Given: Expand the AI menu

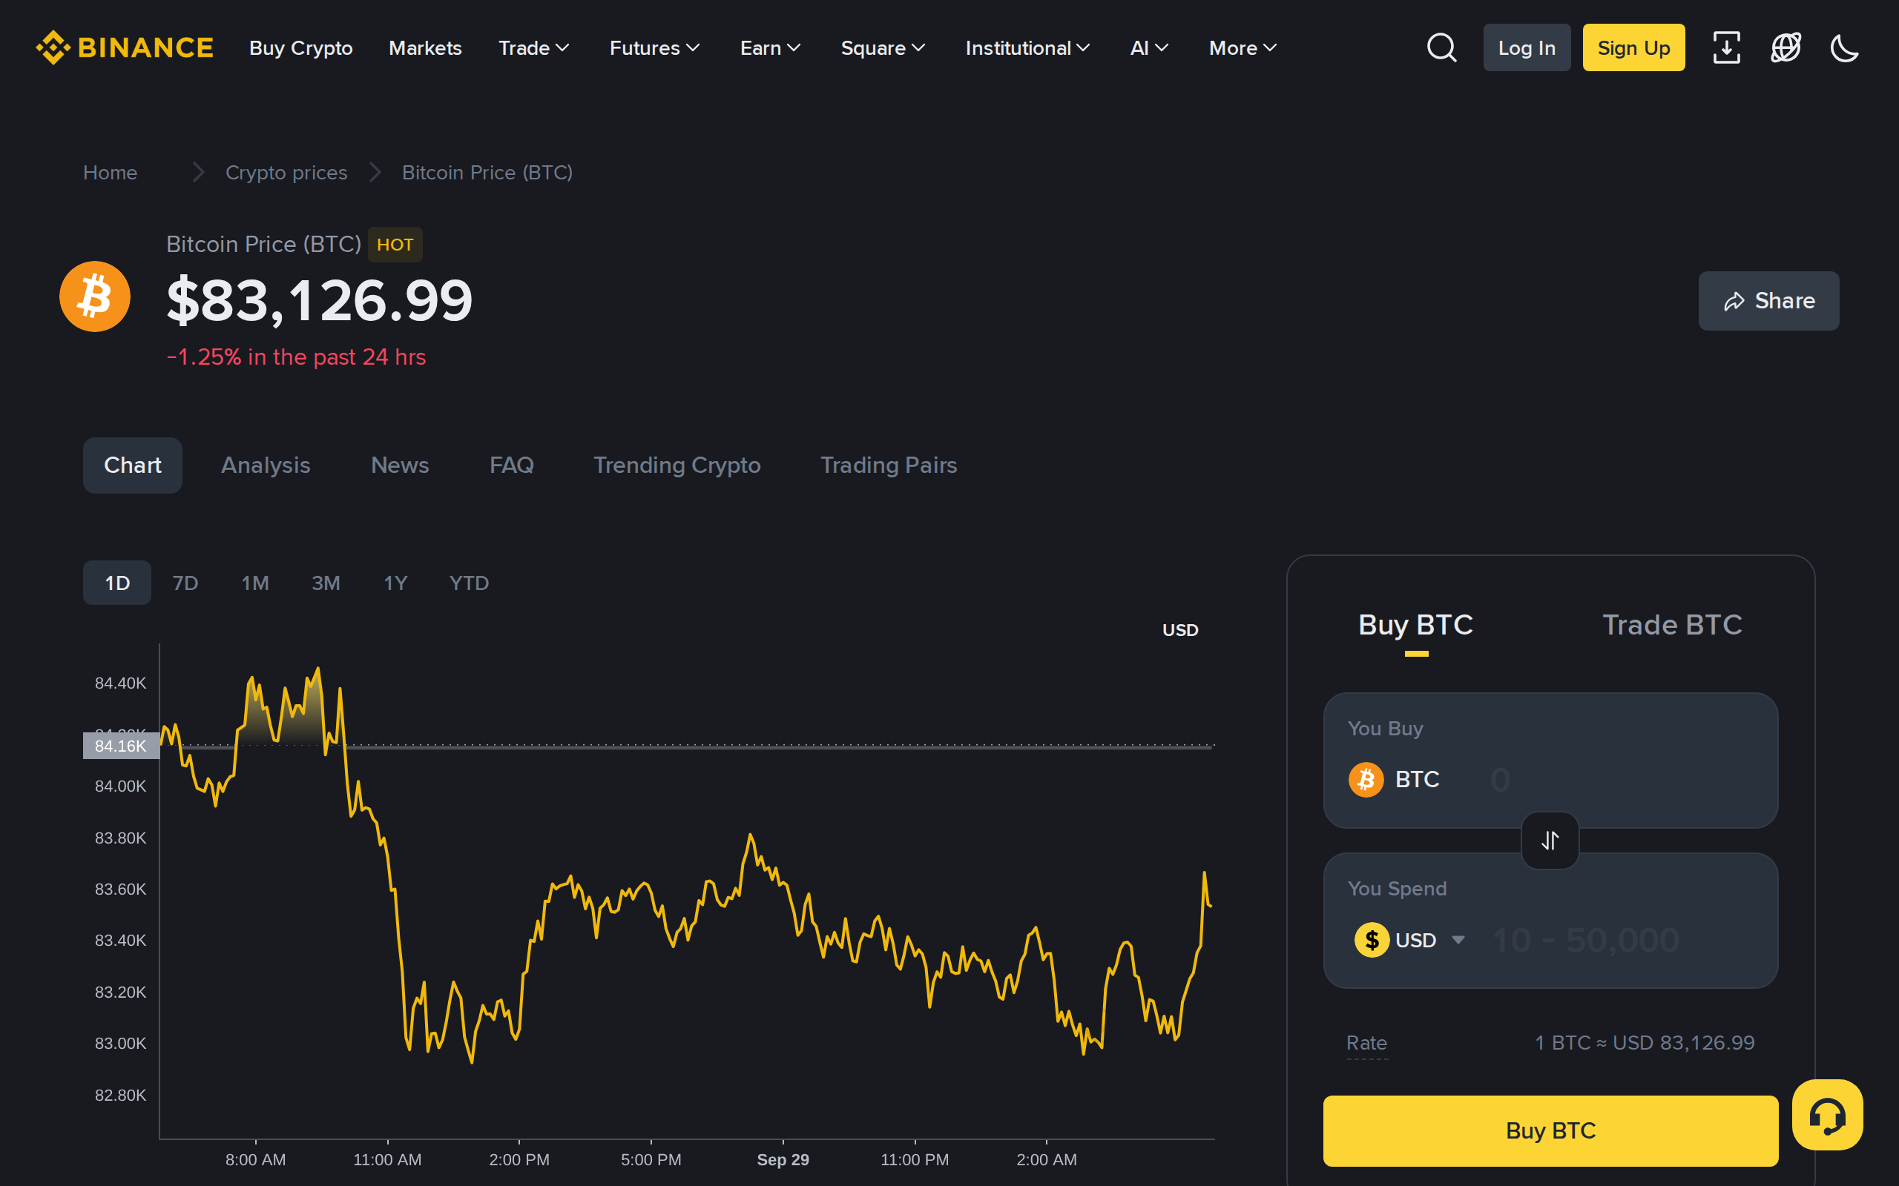Looking at the screenshot, I should [x=1149, y=48].
